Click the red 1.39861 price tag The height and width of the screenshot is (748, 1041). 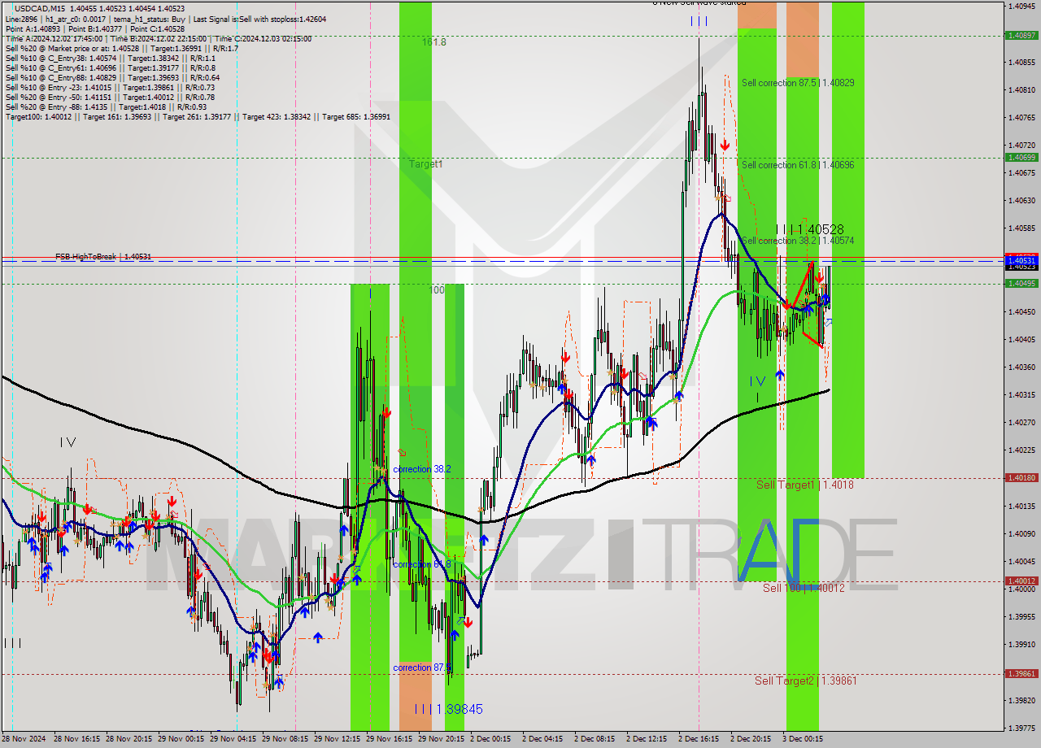1021,673
